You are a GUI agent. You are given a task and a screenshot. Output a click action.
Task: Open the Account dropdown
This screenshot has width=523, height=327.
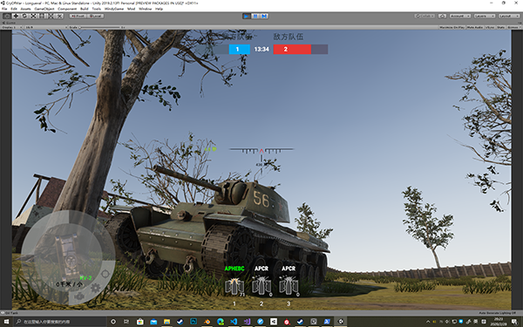click(460, 16)
